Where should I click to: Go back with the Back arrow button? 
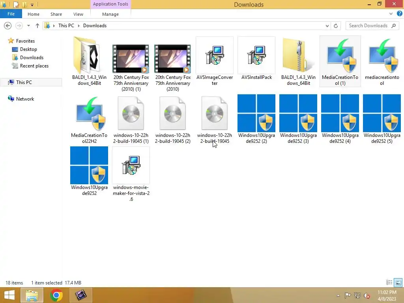pos(8,26)
